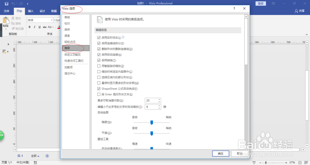Click the Undo arrow in quick access toolbar
The height and width of the screenshot is (165, 310).
[13, 4]
